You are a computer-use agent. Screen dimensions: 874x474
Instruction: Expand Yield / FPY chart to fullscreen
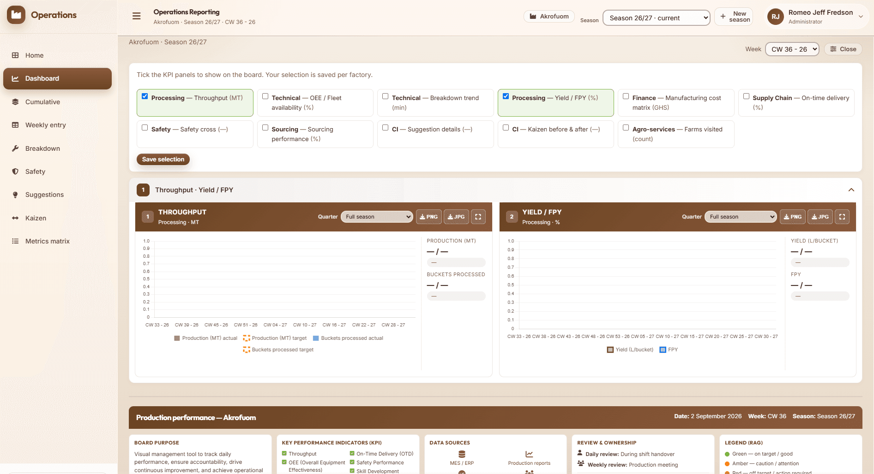[842, 217]
